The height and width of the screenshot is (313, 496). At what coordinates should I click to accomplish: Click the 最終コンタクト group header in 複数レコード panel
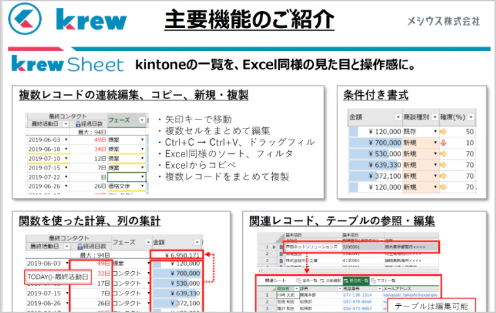coord(68,116)
